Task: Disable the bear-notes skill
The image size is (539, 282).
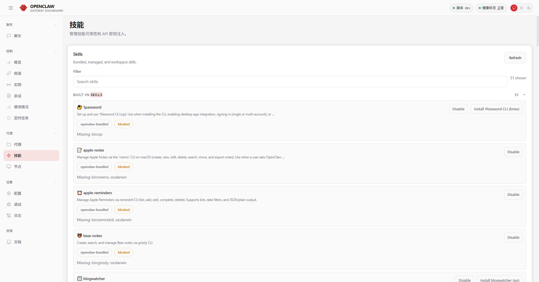Action: tap(513, 237)
